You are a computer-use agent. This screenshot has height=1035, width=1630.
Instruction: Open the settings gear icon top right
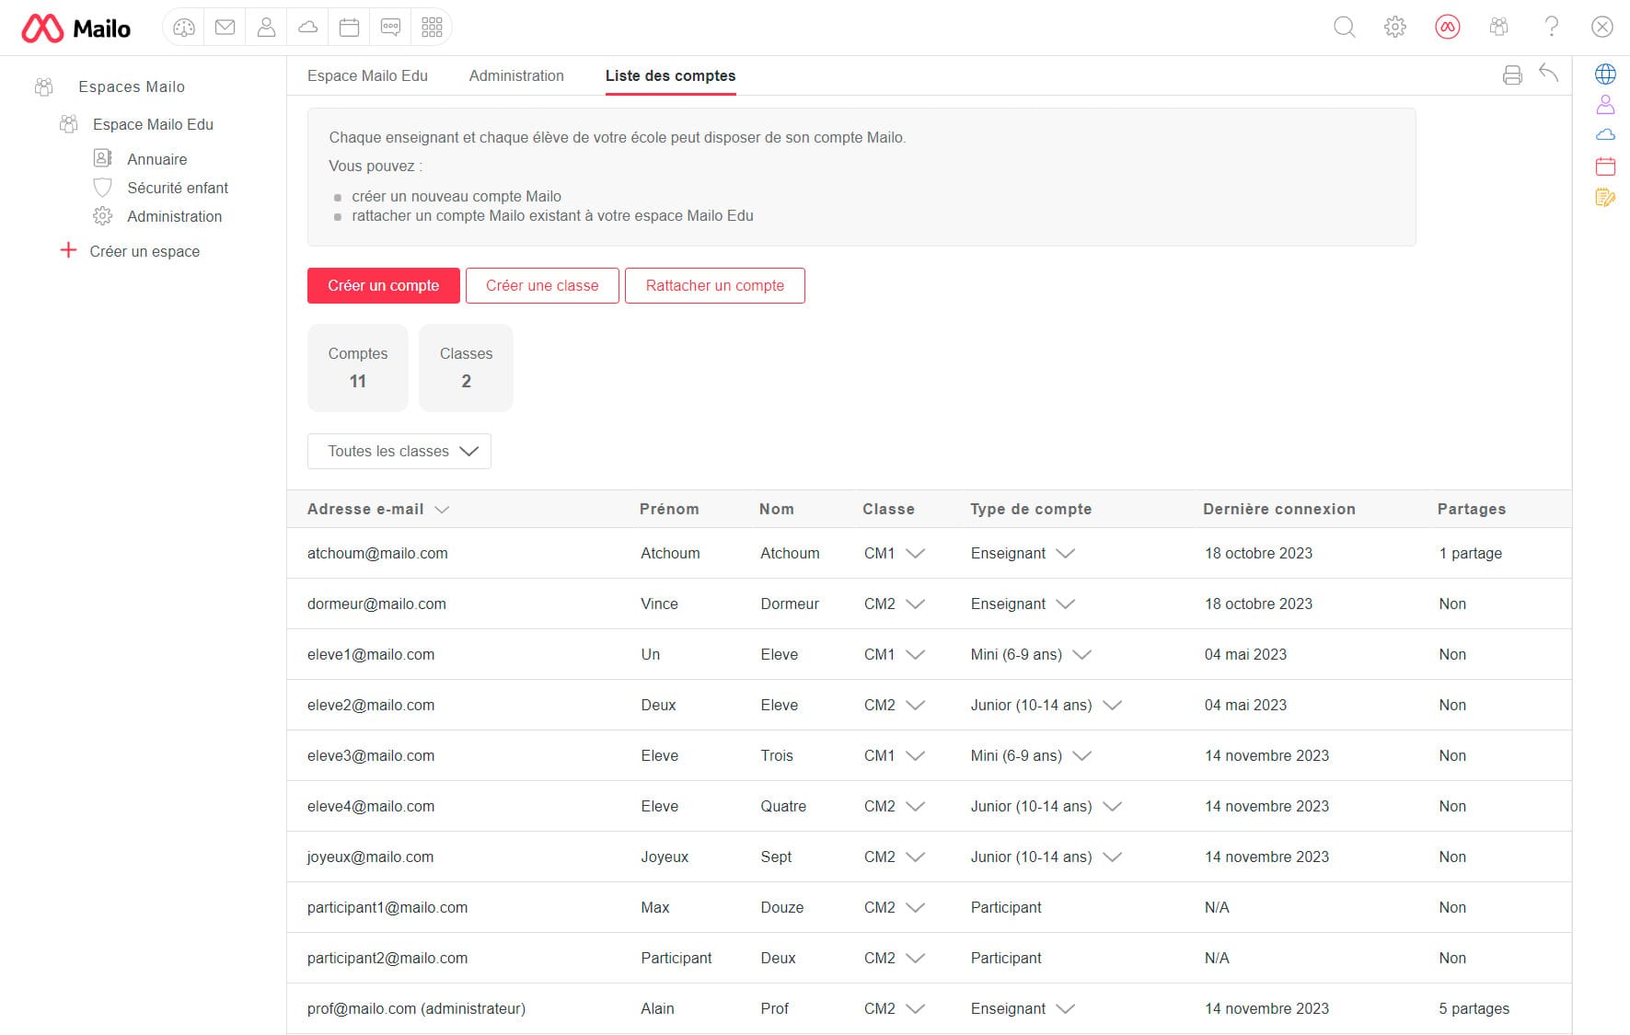pyautogui.click(x=1395, y=28)
